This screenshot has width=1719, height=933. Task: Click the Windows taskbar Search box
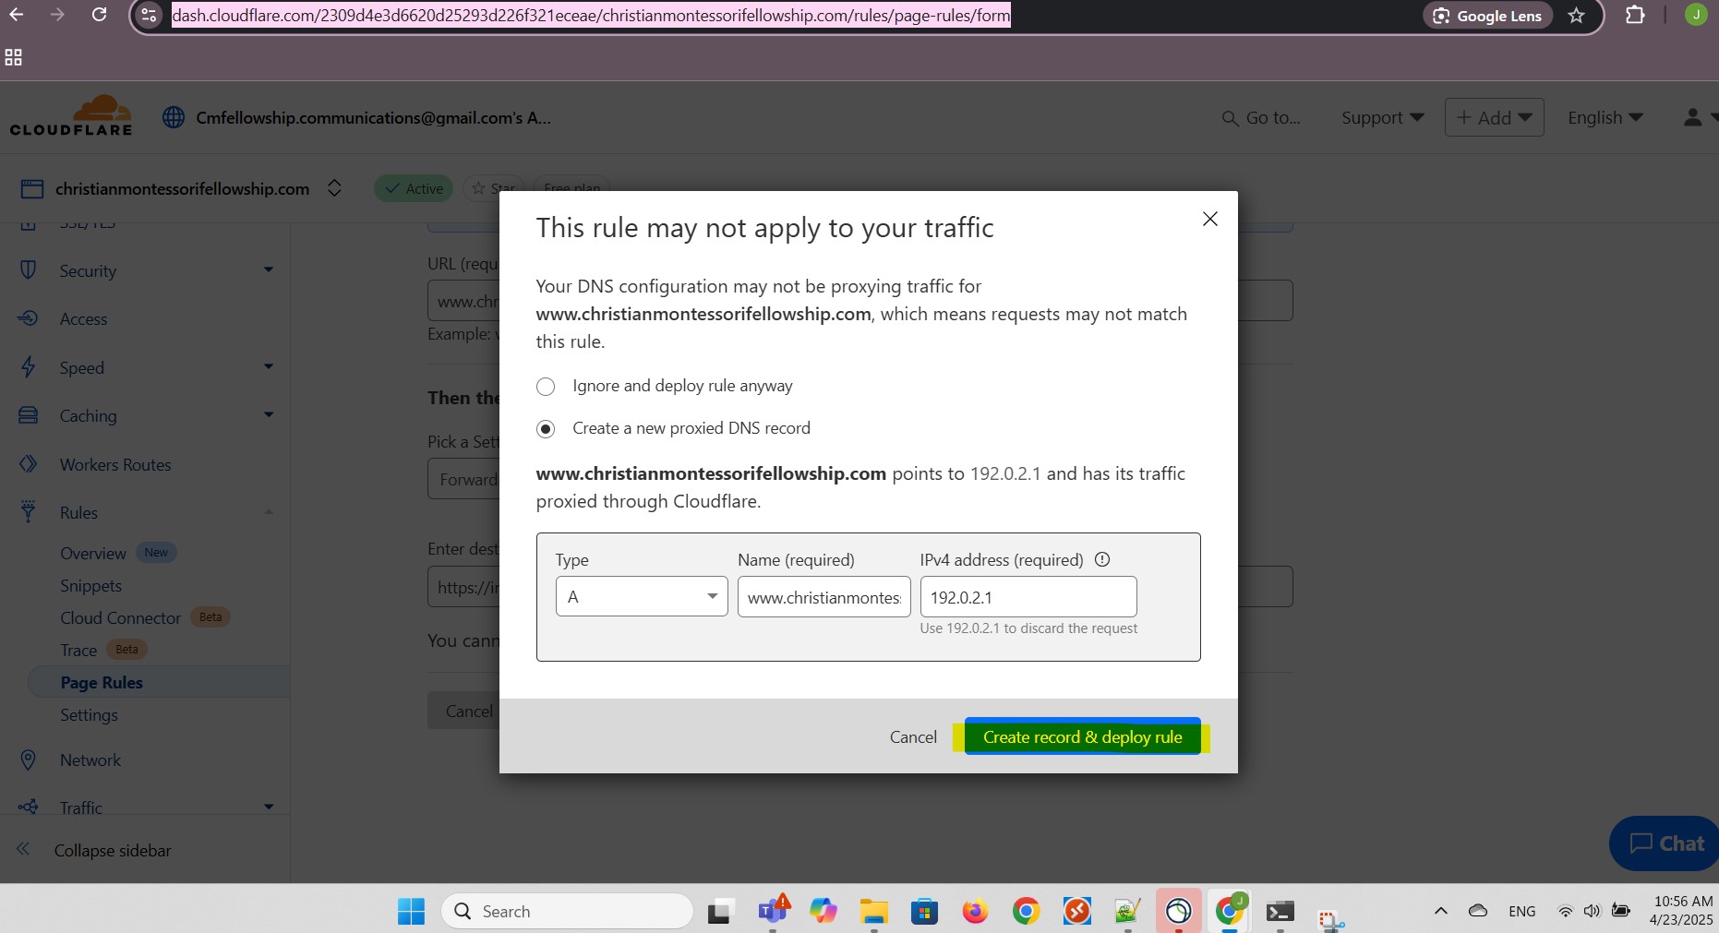coord(567,911)
